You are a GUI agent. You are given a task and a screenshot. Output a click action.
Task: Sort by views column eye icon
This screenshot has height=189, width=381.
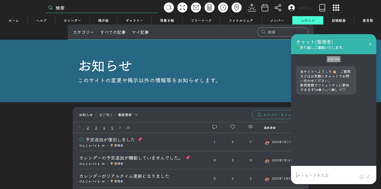[x=250, y=127]
